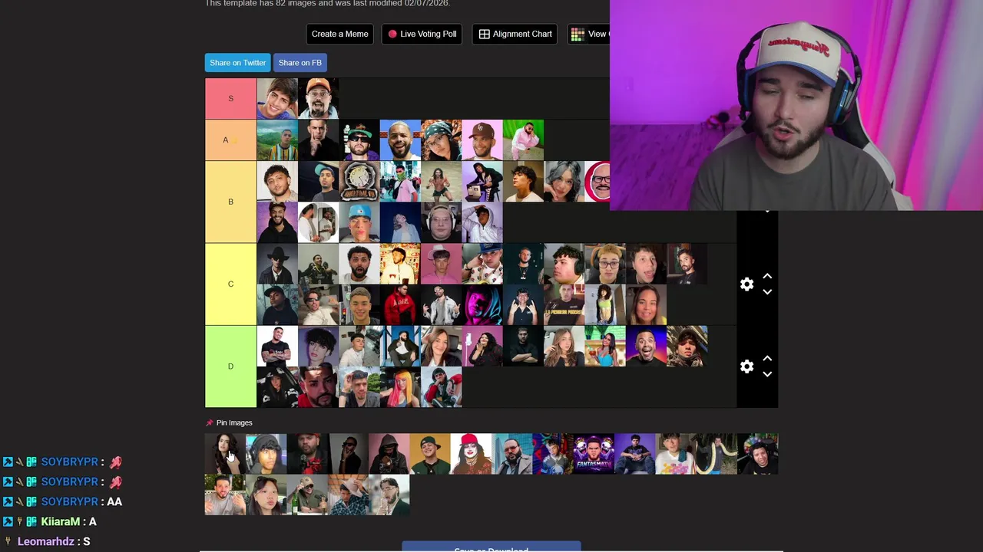Select woman with sunglasses on her head
This screenshot has width=983, height=552.
click(x=266, y=495)
